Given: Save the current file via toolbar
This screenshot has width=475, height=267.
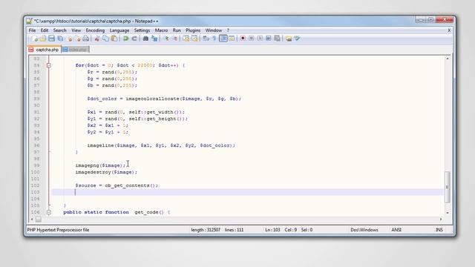Looking at the screenshot, I should (51, 39).
